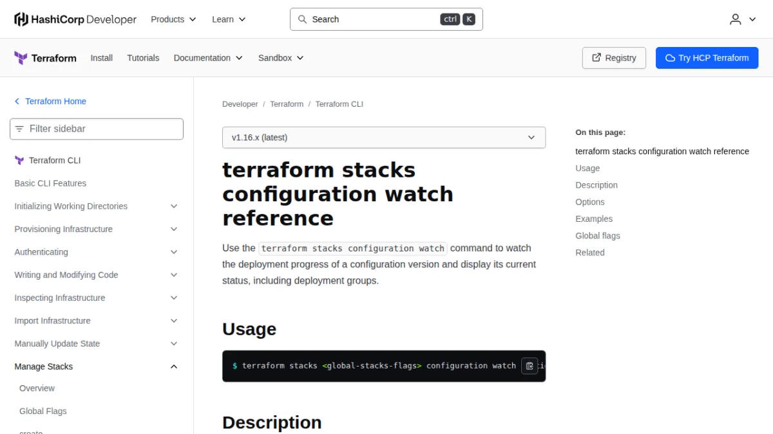The width and height of the screenshot is (773, 434).
Task: Open the Documentation dropdown
Action: coord(208,58)
